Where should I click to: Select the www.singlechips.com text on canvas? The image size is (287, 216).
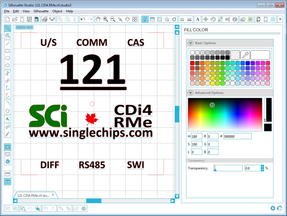pyautogui.click(x=91, y=133)
